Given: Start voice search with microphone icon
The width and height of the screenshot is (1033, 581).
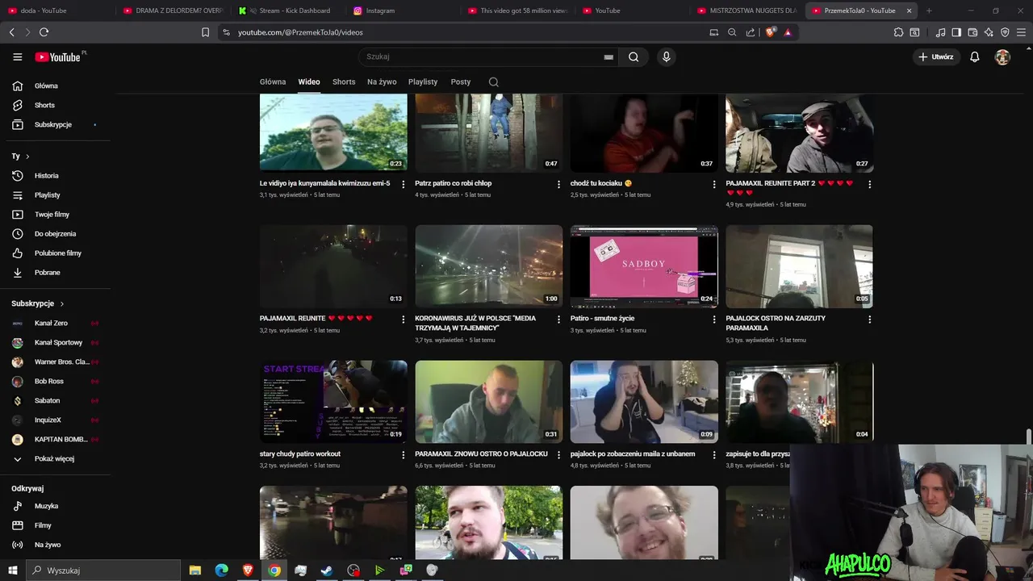Looking at the screenshot, I should click(666, 56).
